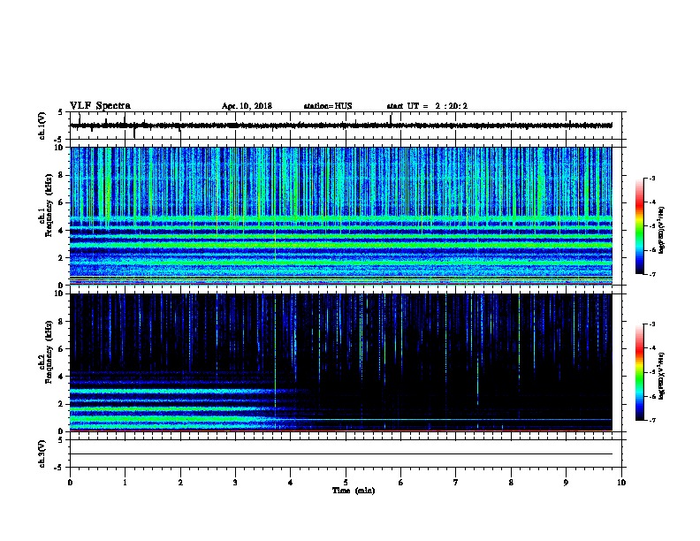Click the "VLF Spectra" plot title
This screenshot has width=700, height=541.
100,106
